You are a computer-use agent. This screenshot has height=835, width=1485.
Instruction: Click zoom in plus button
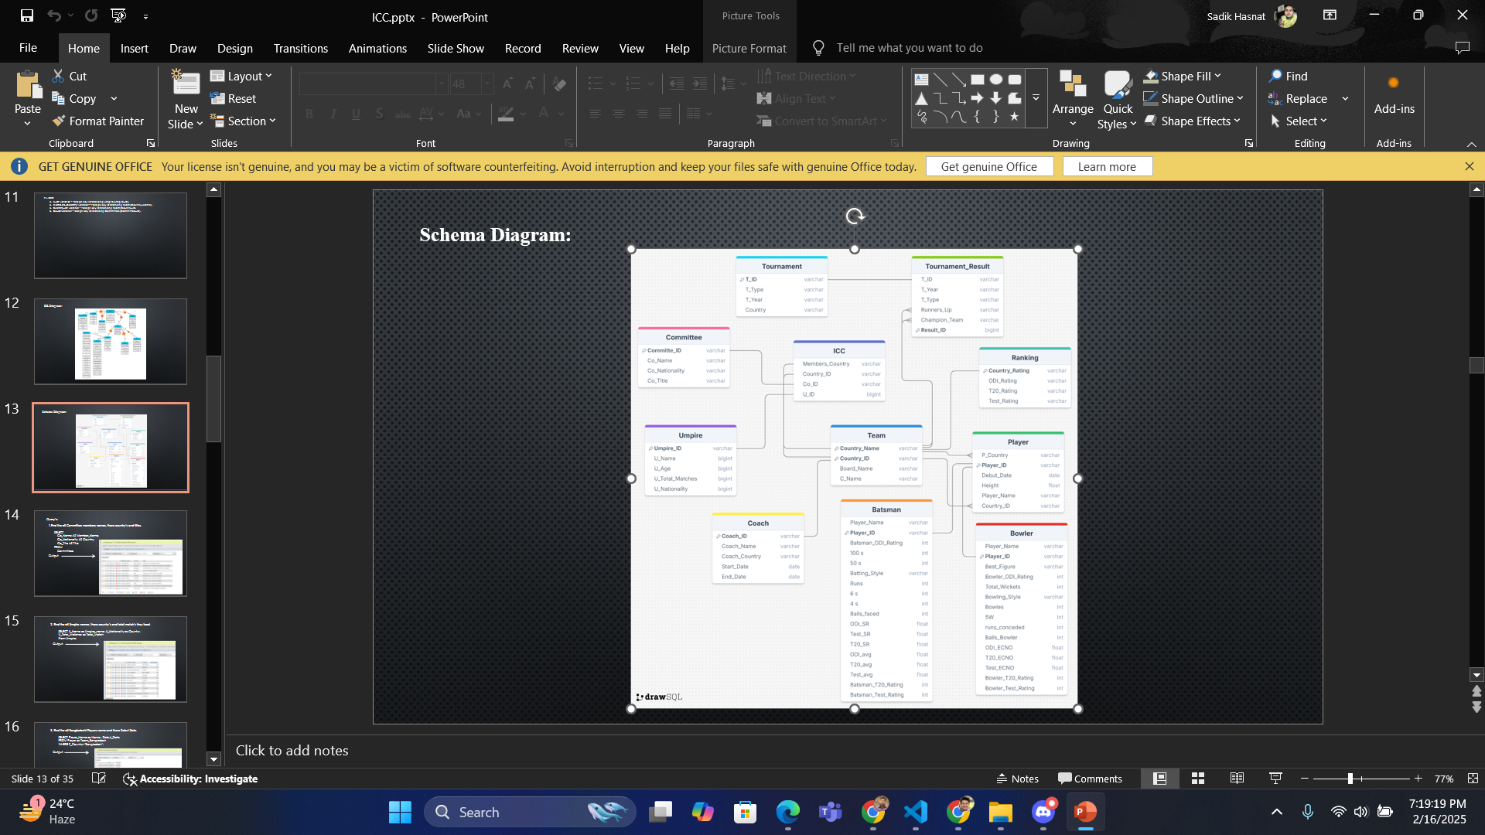tap(1418, 779)
